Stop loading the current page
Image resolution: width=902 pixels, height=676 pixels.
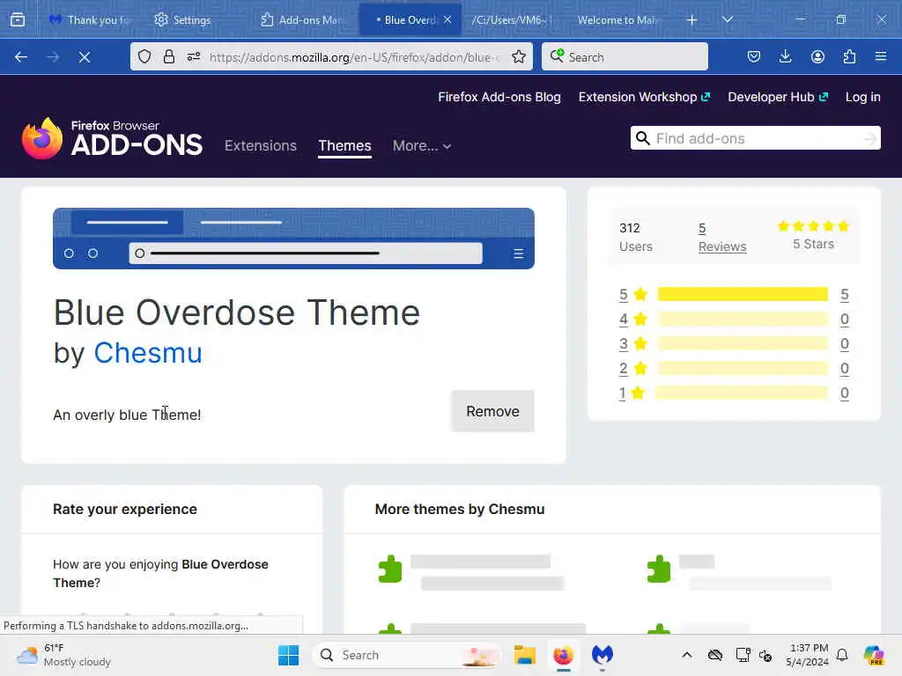point(85,57)
